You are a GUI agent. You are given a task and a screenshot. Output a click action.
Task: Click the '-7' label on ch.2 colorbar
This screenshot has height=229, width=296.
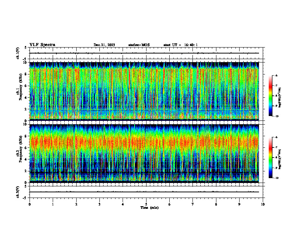276,147
